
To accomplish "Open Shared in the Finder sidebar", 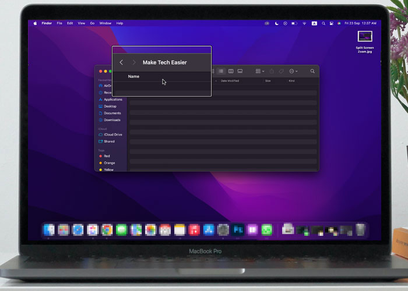I will point(107,141).
